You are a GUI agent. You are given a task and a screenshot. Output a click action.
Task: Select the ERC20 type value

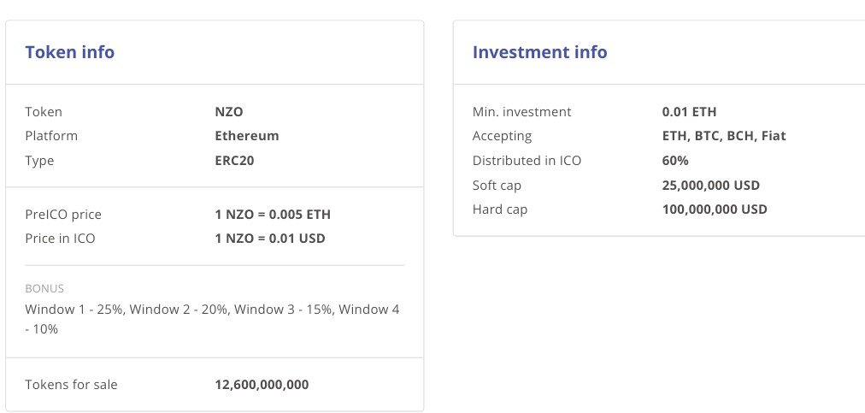point(234,161)
